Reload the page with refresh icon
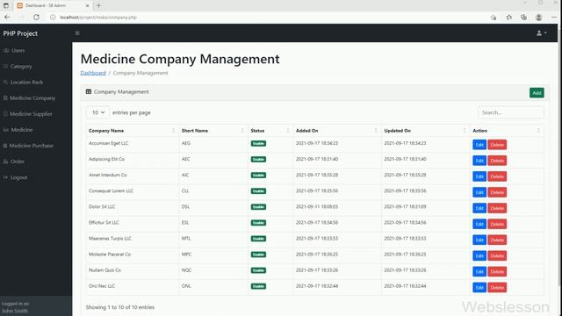Image resolution: width=562 pixels, height=316 pixels. (36, 17)
